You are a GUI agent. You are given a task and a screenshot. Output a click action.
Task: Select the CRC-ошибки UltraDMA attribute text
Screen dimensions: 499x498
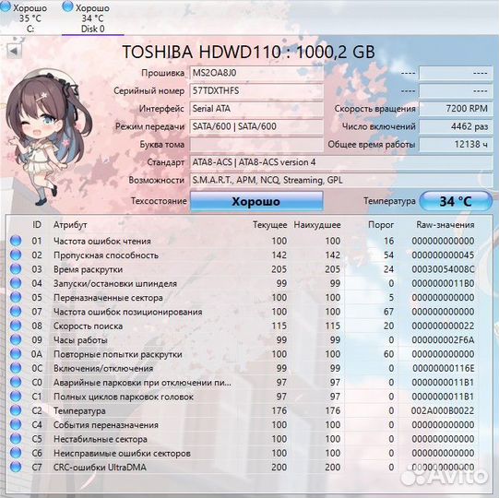coord(100,468)
